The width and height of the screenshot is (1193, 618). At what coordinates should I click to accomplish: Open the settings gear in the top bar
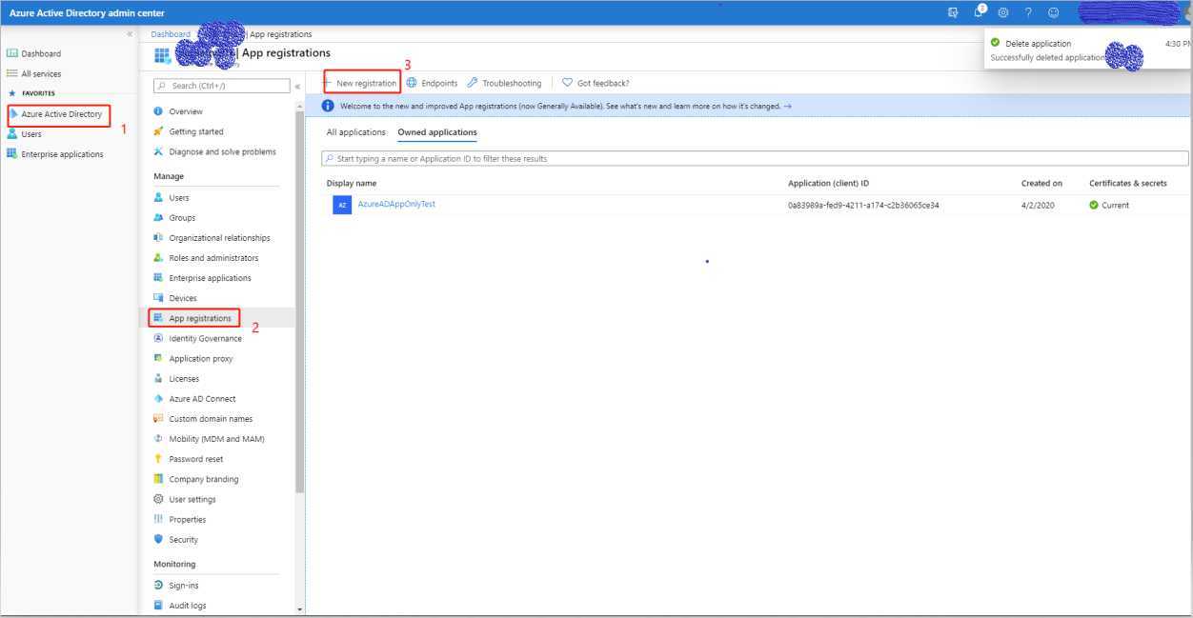1003,12
